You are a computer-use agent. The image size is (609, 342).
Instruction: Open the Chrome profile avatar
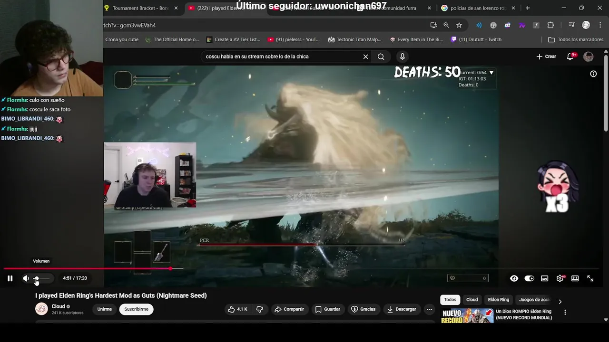pyautogui.click(x=586, y=25)
